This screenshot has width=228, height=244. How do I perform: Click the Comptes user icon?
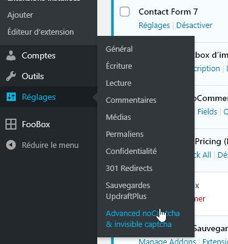11,55
